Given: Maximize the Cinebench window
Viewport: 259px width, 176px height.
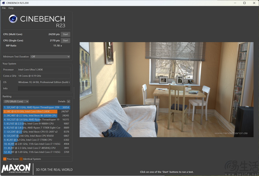Looking at the screenshot, I should pyautogui.click(x=244, y=3).
